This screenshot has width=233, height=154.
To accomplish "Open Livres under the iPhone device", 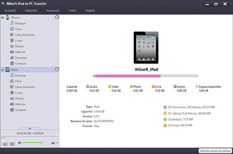I will click(x=17, y=41).
